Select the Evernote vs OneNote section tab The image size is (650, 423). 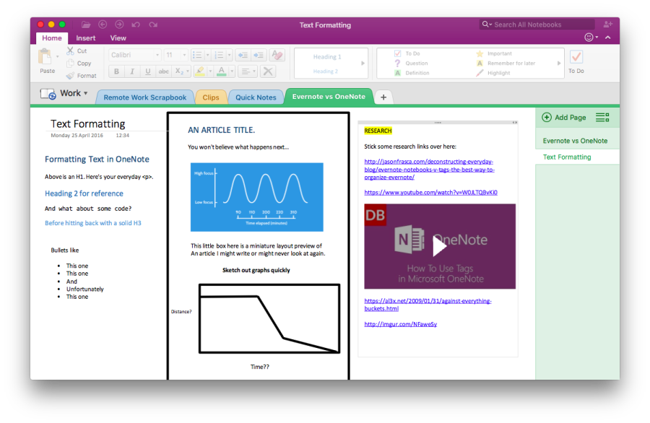click(x=329, y=97)
